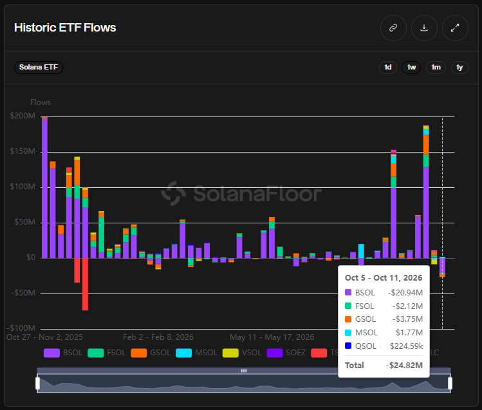Click the Flows axis title
Screen dimensions: 482x410
(x=41, y=102)
